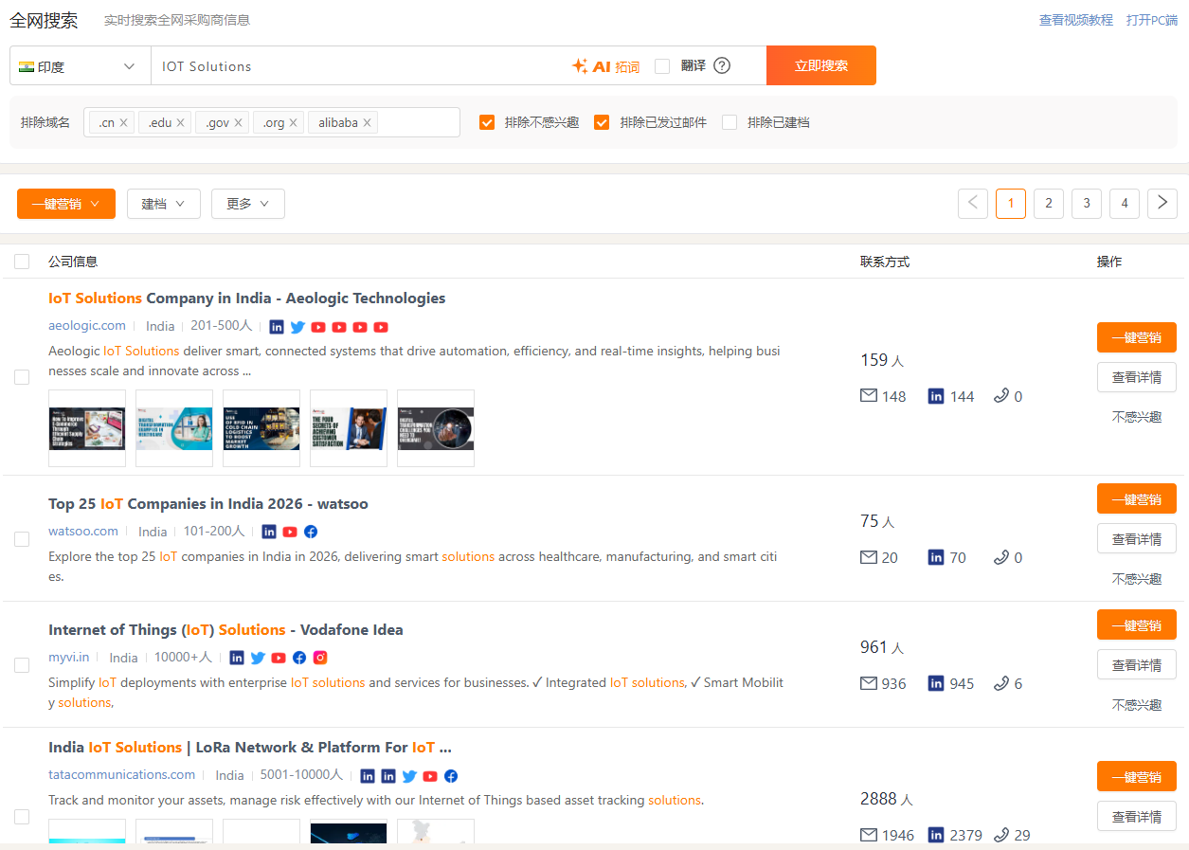The width and height of the screenshot is (1189, 850).
Task: Open the 更多 dropdown
Action: (248, 204)
